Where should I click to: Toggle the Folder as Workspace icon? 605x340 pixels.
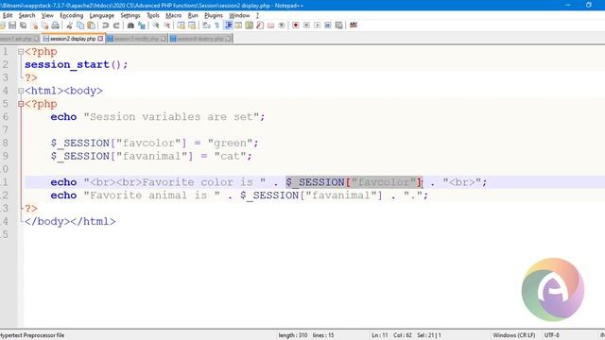[x=271, y=25]
